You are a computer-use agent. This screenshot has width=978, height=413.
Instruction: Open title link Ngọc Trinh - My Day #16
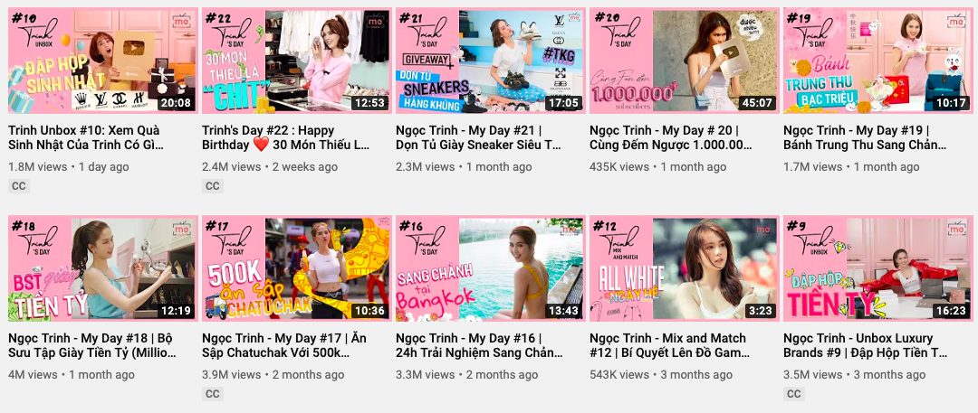(479, 346)
